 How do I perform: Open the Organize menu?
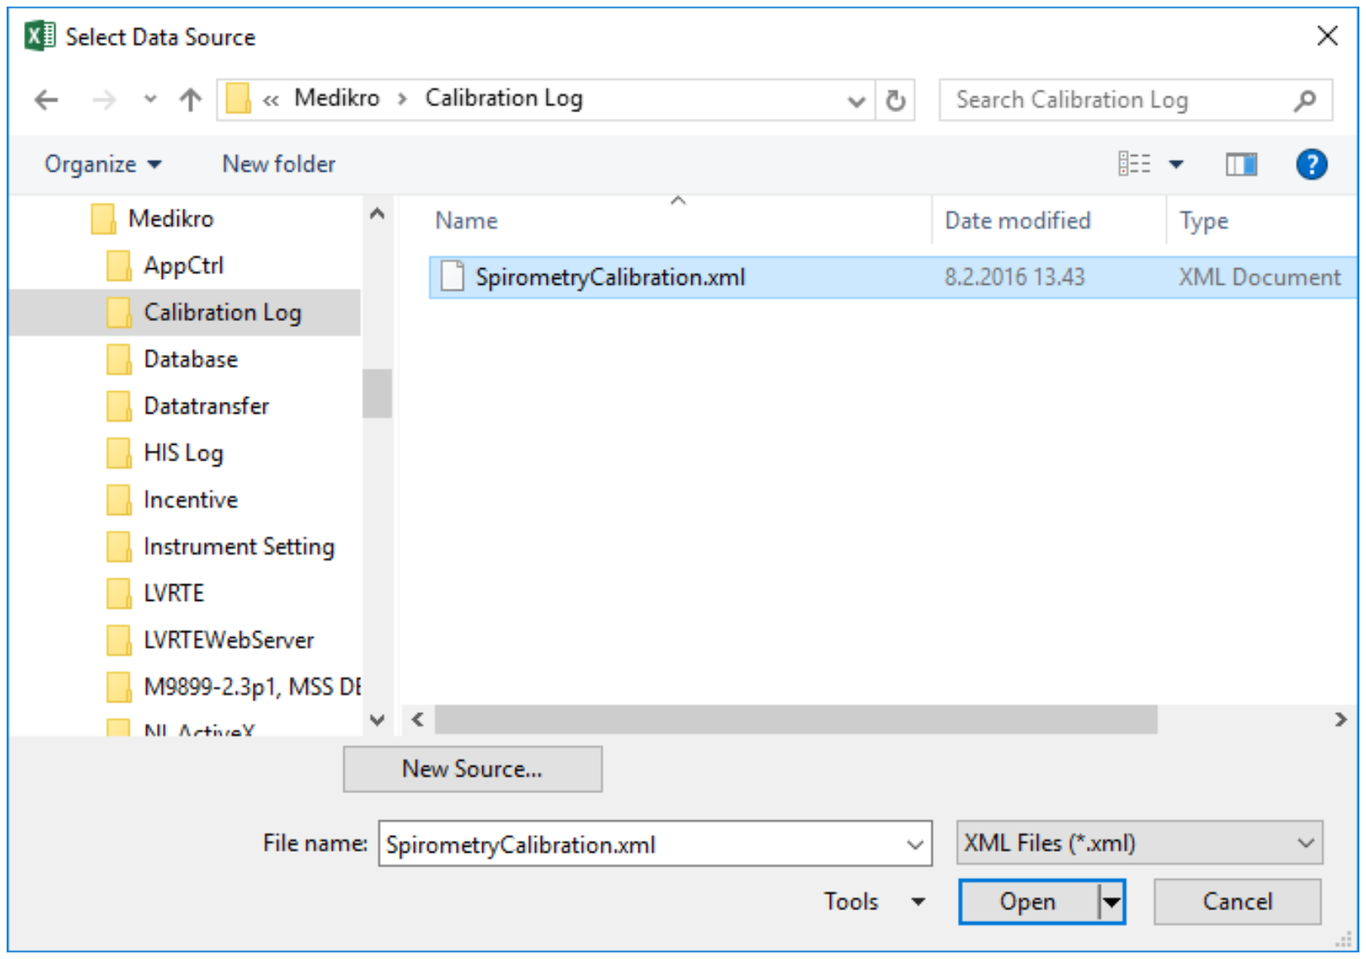point(102,164)
